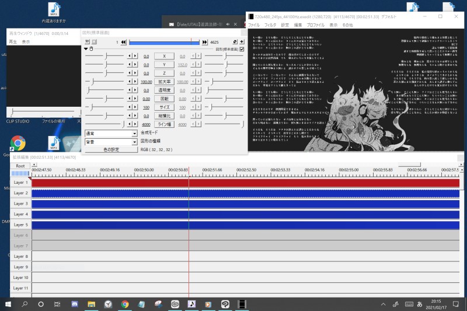Click the mouse icon beside collapse triangle
This screenshot has width=467, height=311.
click(92, 49)
